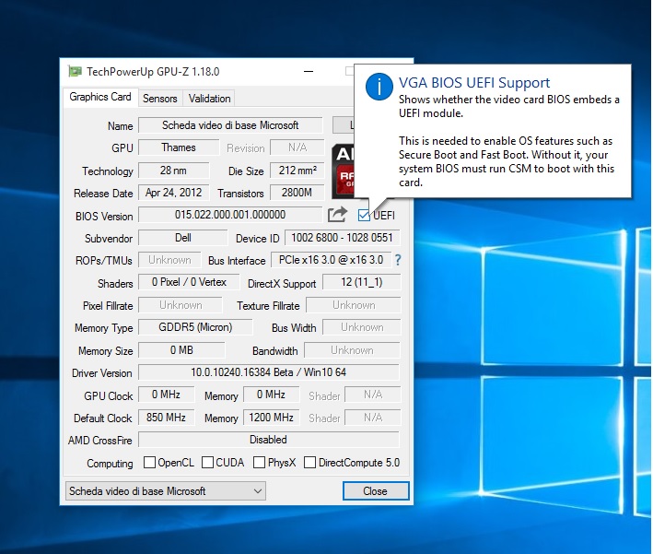Click the BIOS Version field 015.022.000.001.000000
Image resolution: width=653 pixels, height=554 pixels.
click(x=230, y=215)
